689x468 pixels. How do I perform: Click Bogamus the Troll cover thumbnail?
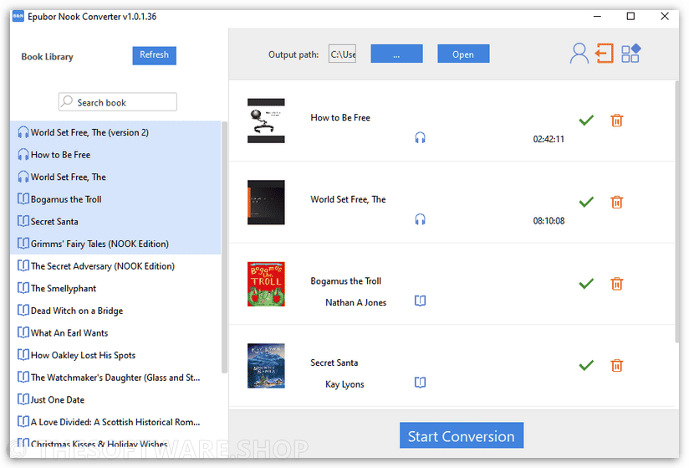[x=266, y=284]
